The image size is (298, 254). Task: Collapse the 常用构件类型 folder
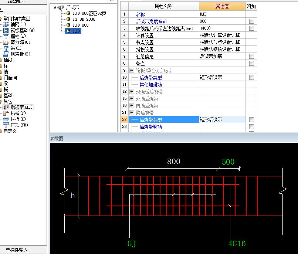1,18
